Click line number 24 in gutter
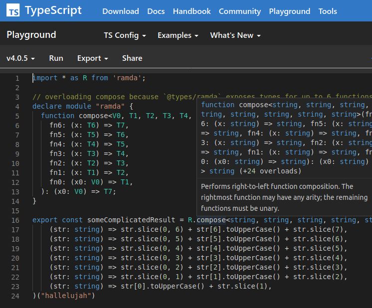Viewport: 372px width, 308px height. [15, 296]
